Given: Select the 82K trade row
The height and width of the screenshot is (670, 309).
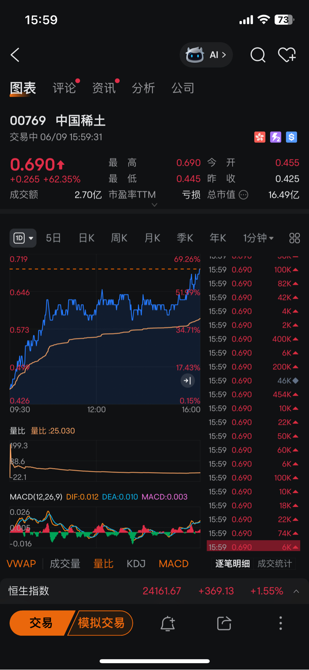Looking at the screenshot, I should tap(253, 284).
